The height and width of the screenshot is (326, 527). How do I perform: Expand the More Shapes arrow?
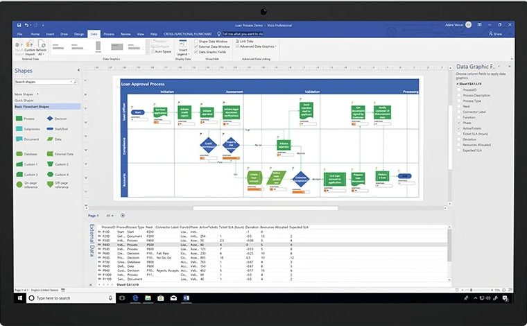tap(37, 94)
